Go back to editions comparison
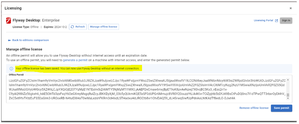 30,40
